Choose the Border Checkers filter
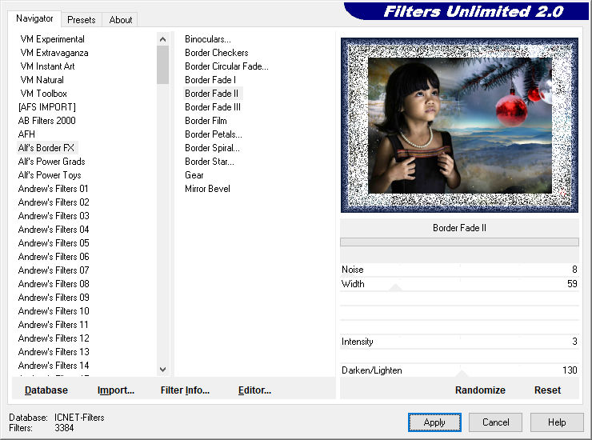This screenshot has width=592, height=440. 217,53
